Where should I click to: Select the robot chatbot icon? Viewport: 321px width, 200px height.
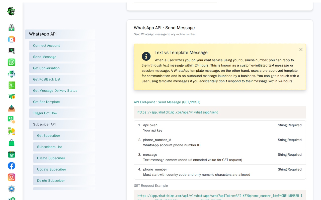click(12, 74)
